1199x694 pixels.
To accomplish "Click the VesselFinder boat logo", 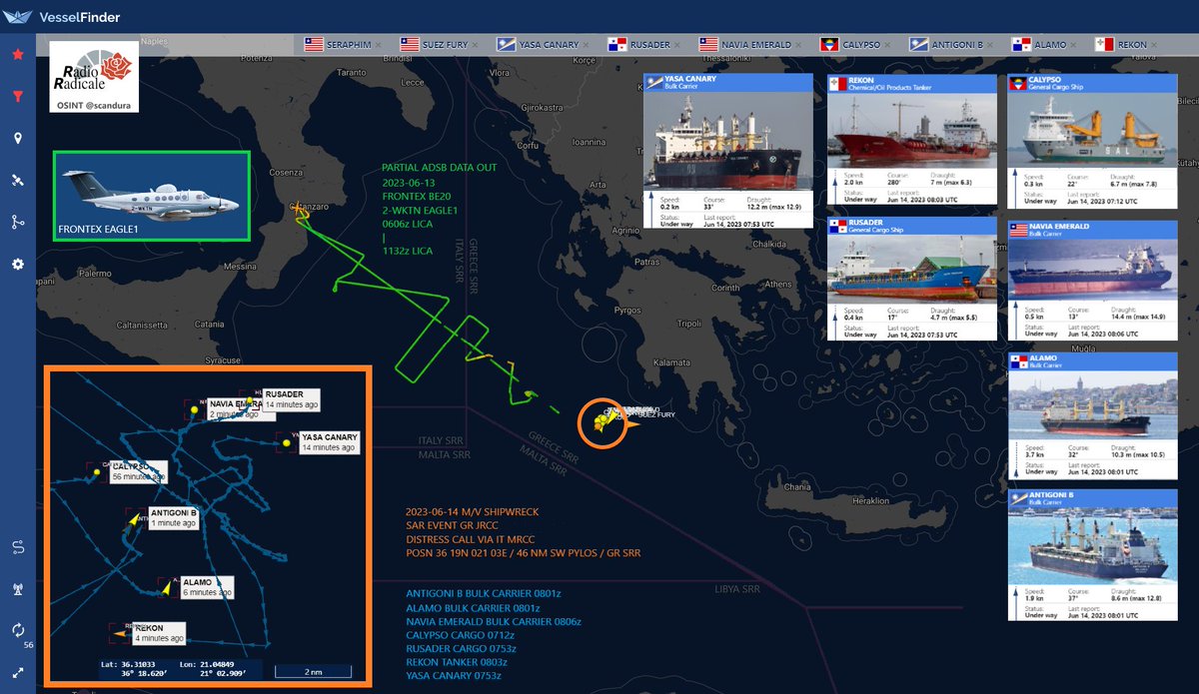I will (x=19, y=16).
